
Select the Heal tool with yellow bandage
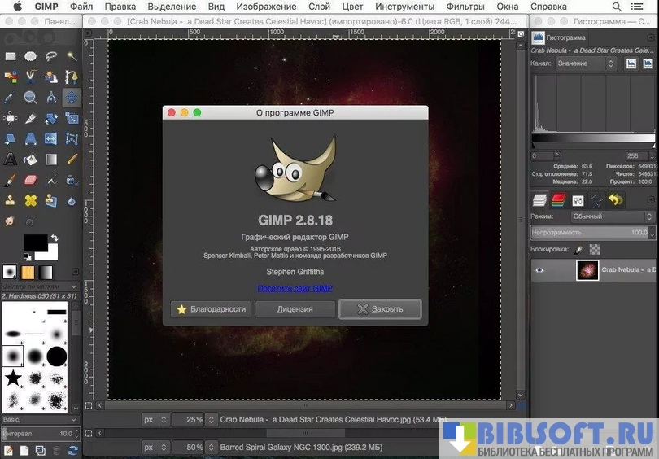[x=31, y=199]
